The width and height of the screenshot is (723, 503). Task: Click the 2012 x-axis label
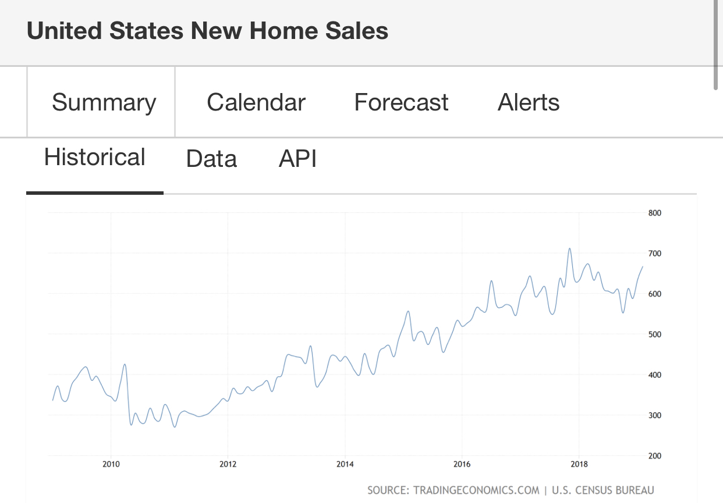coord(228,464)
